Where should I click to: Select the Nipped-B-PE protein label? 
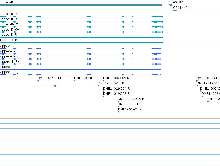click(x=10, y=51)
